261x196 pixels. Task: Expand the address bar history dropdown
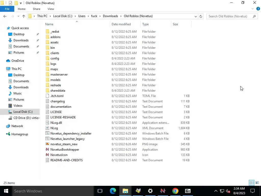click(196, 16)
